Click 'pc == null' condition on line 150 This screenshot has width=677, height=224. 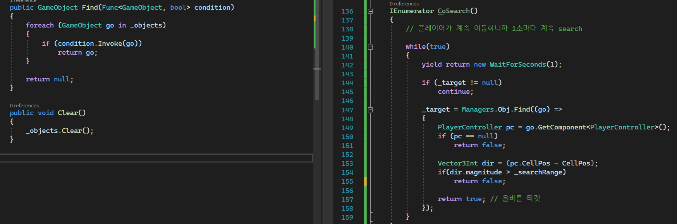pos(474,136)
